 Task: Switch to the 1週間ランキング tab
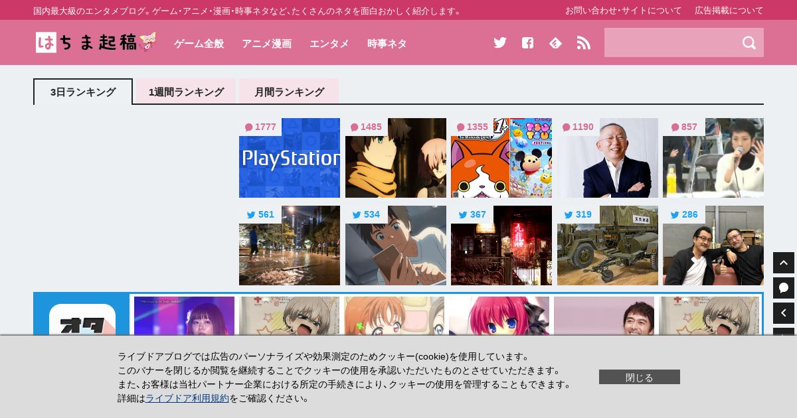click(186, 92)
